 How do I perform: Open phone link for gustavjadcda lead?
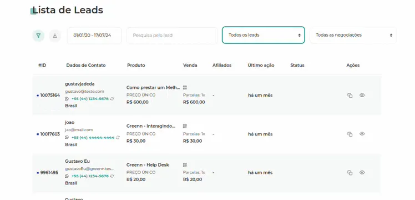pyautogui.click(x=90, y=98)
